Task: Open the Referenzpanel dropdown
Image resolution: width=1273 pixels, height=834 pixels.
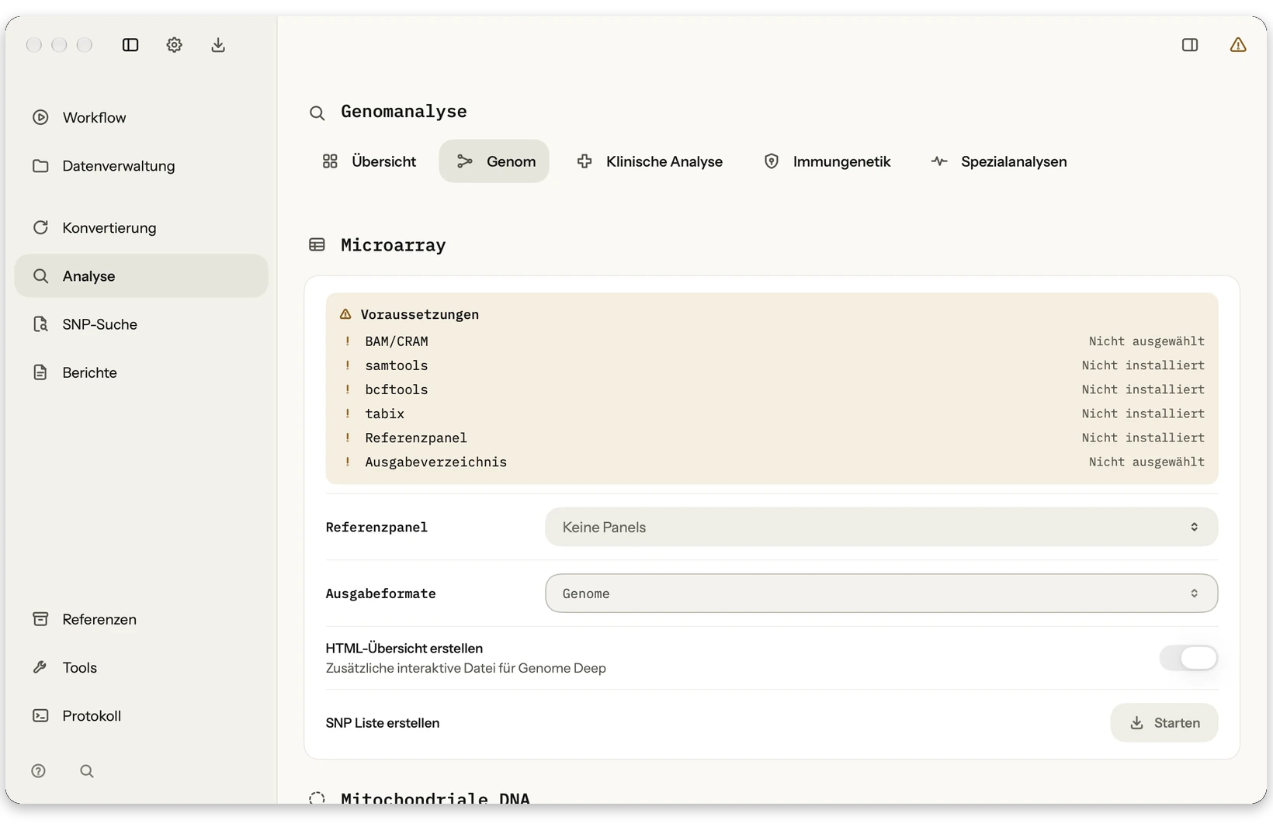Action: (x=881, y=527)
